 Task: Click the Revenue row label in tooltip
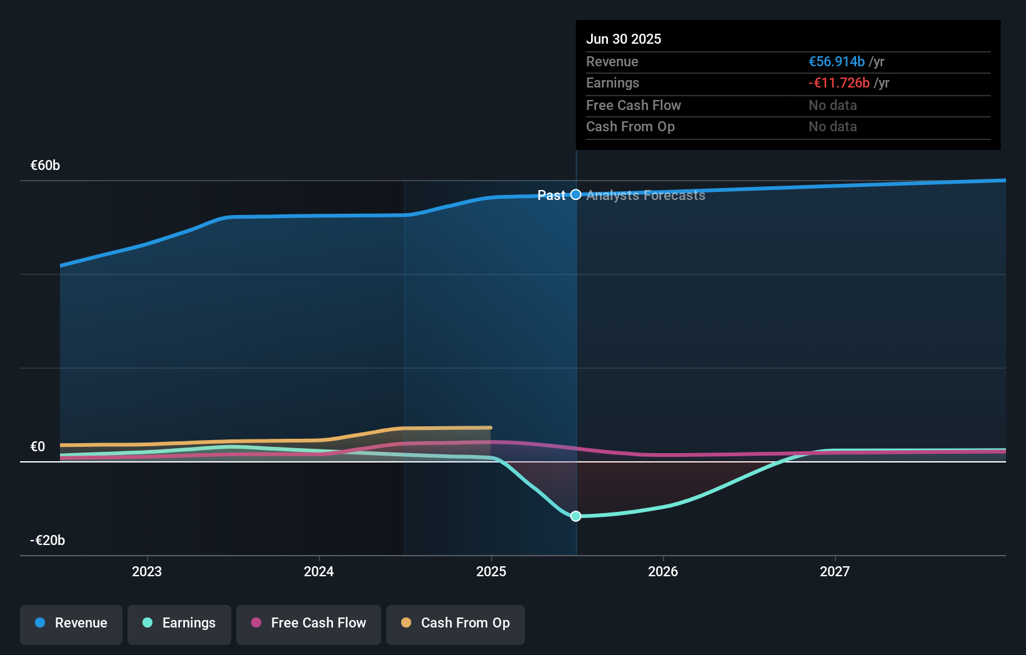point(612,62)
